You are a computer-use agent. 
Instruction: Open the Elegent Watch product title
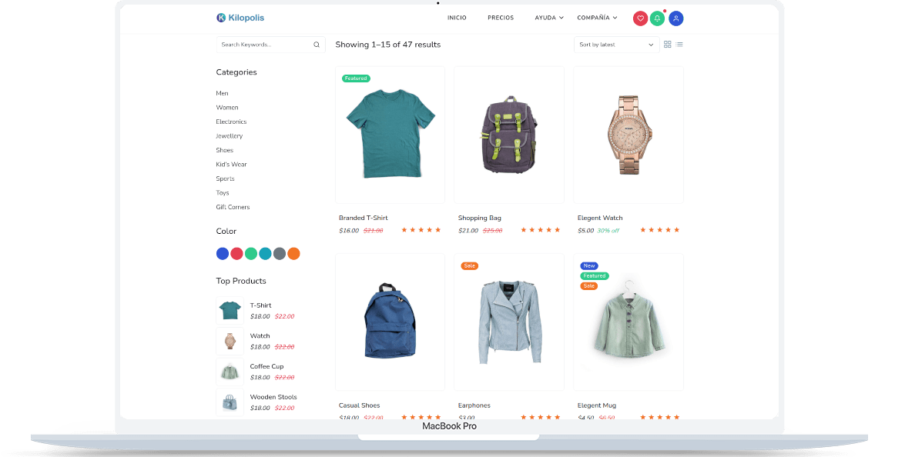[600, 218]
